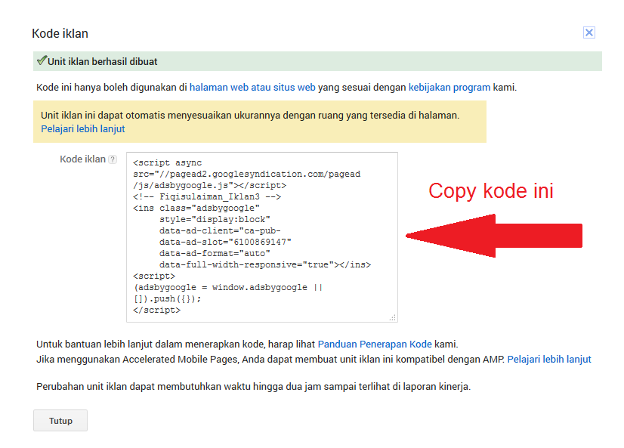This screenshot has width=624, height=448.
Task: Click the 'Unit iklan berhasil dibuat' success message
Action: click(x=102, y=62)
